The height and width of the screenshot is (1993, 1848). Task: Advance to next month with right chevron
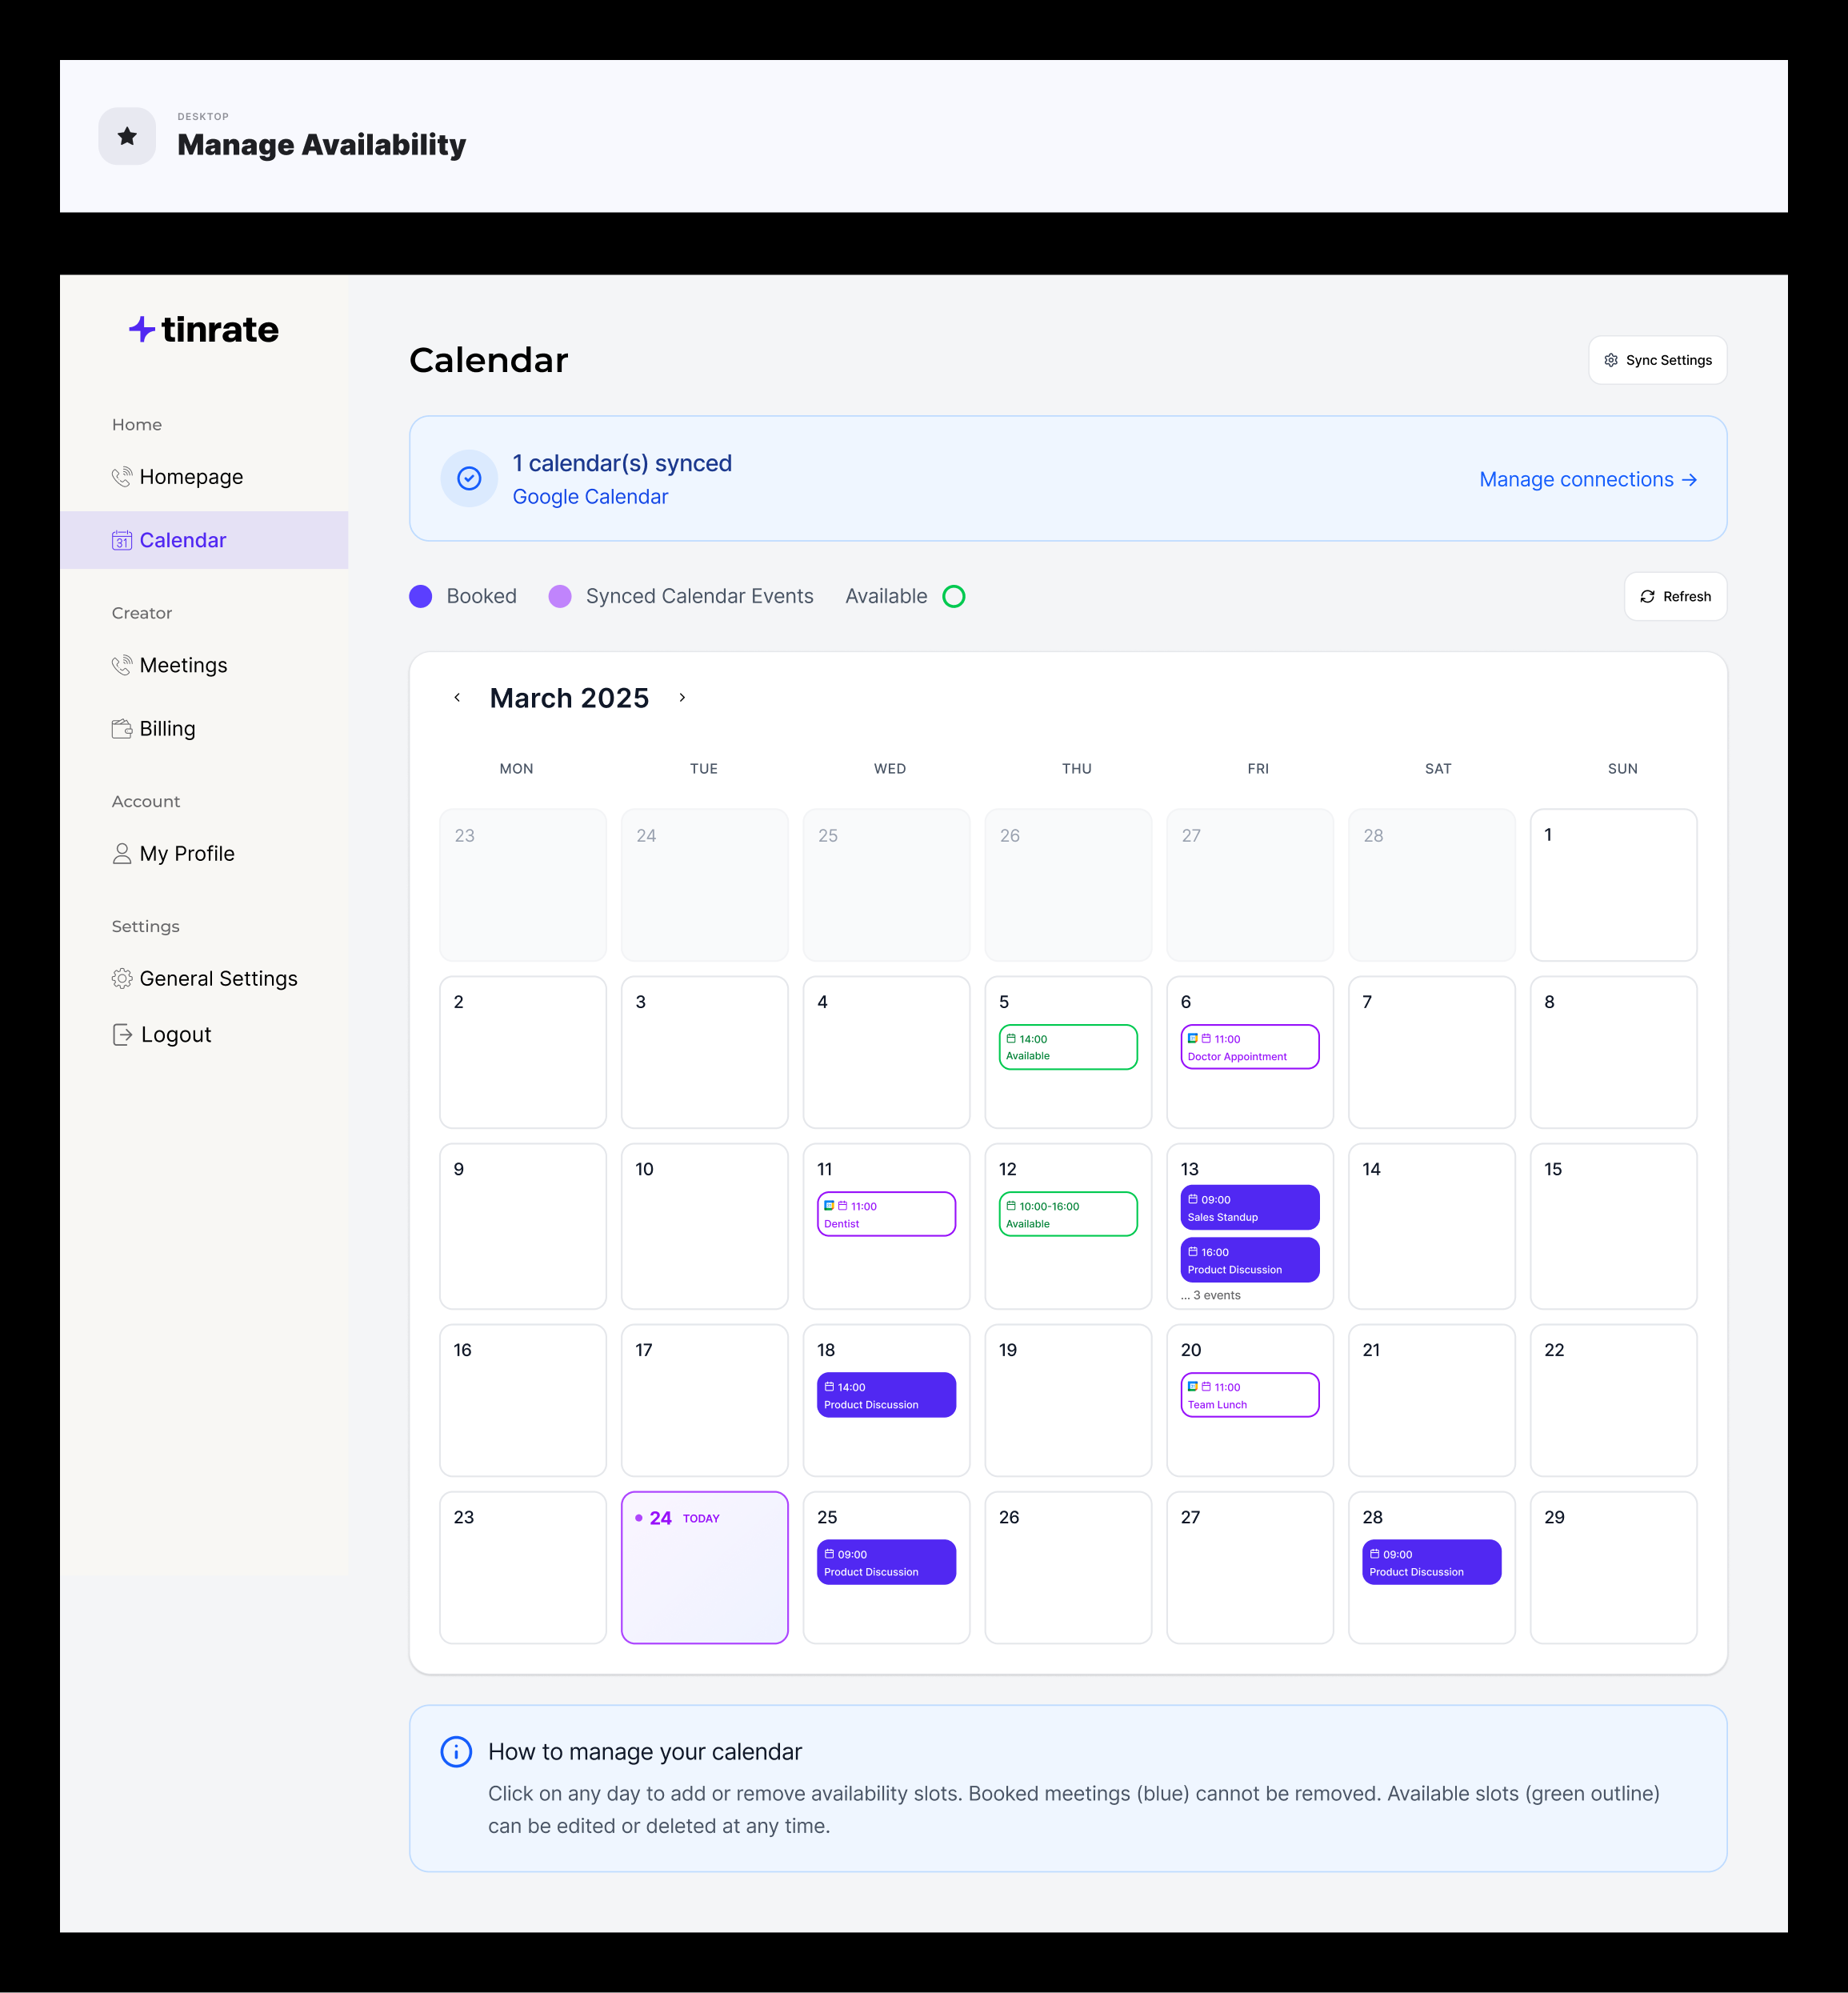pyautogui.click(x=682, y=698)
